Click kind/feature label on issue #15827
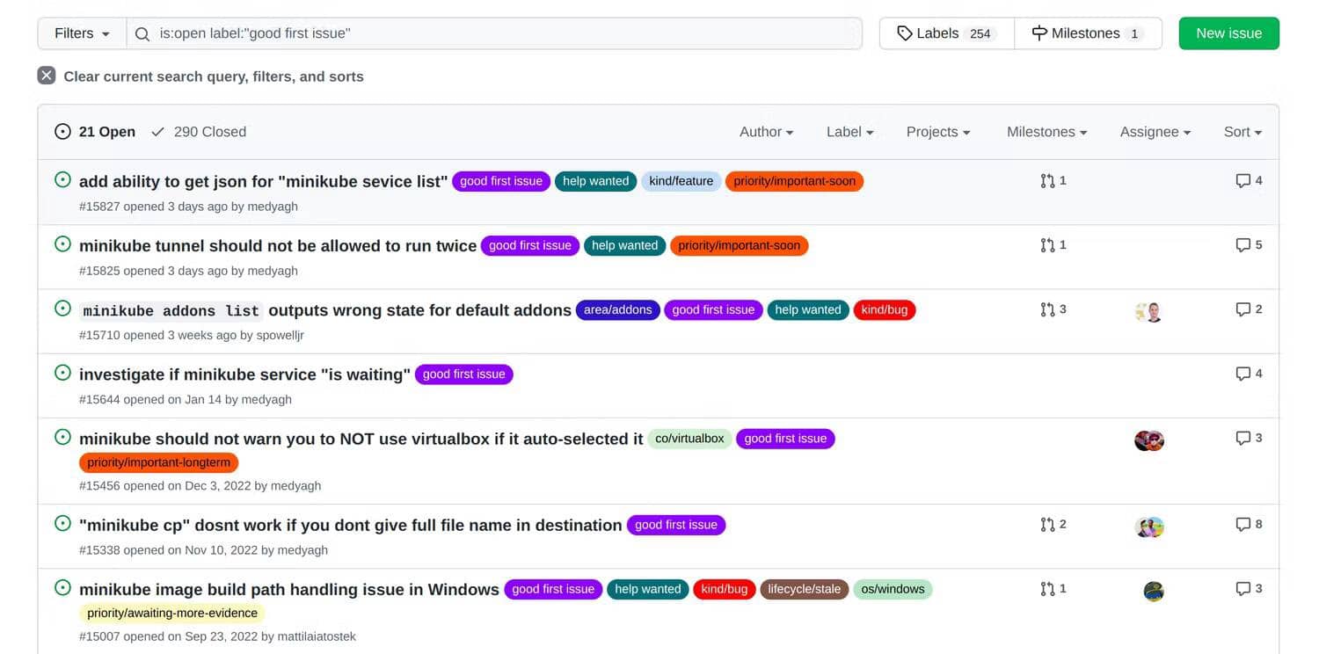 click(681, 181)
